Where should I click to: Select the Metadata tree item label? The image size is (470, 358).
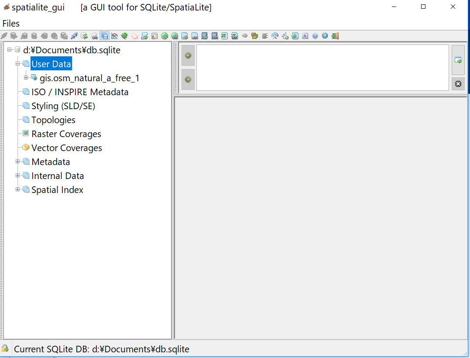(51, 162)
